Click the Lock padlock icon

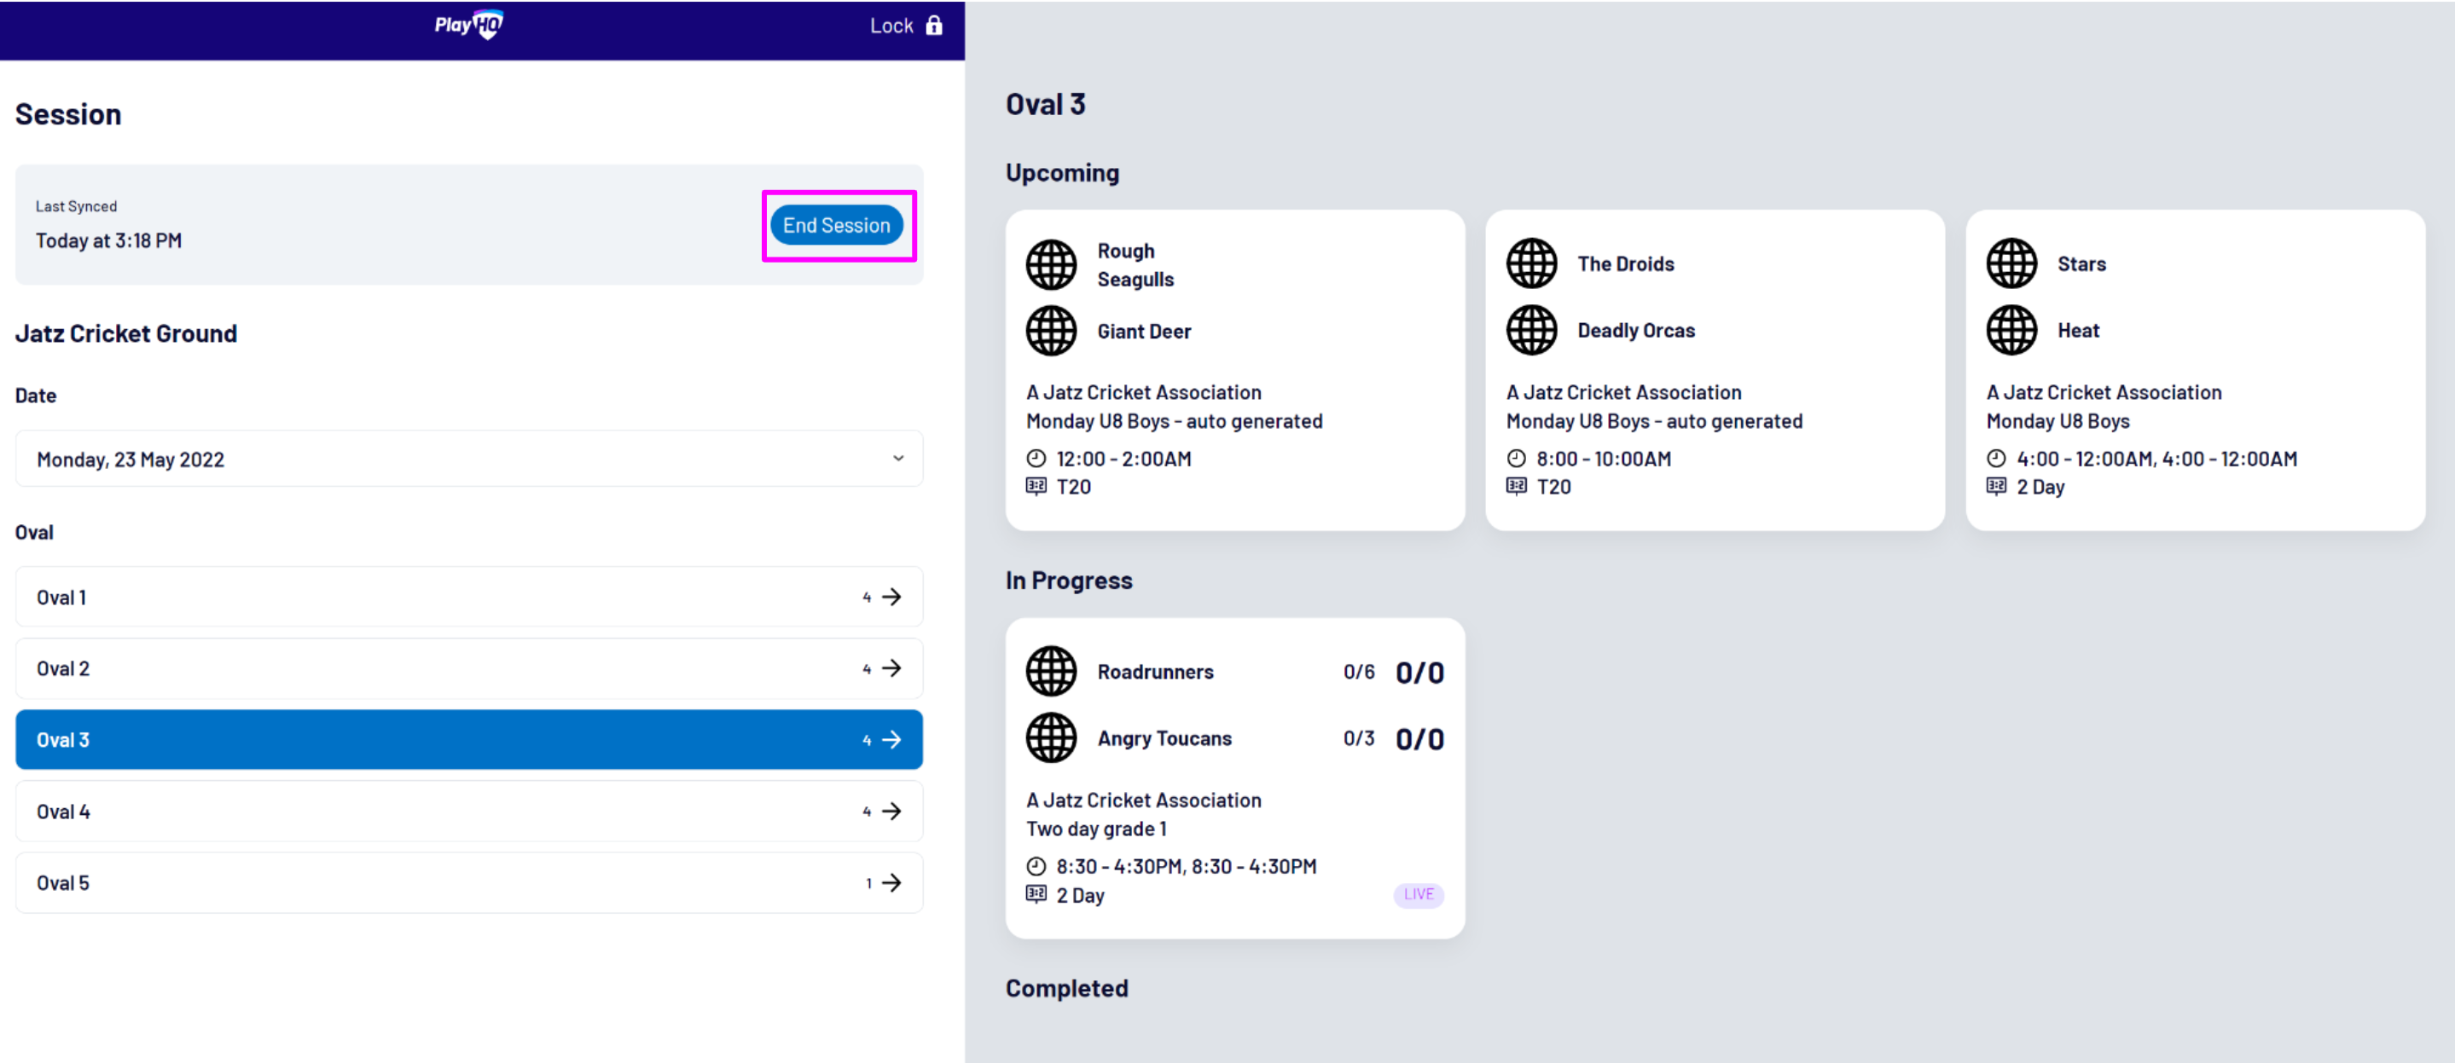point(934,25)
